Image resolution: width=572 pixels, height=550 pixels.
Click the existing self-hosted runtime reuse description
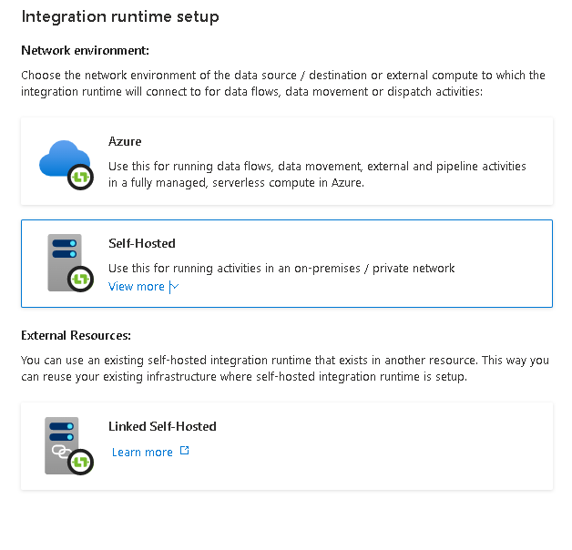283,369
